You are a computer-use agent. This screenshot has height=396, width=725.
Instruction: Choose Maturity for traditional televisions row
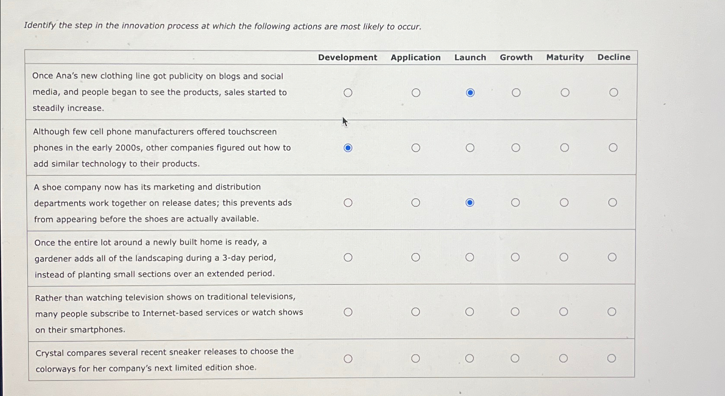tap(563, 312)
